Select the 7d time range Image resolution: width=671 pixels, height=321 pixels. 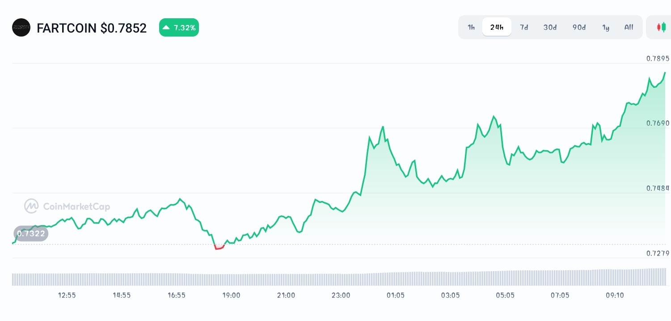click(524, 27)
